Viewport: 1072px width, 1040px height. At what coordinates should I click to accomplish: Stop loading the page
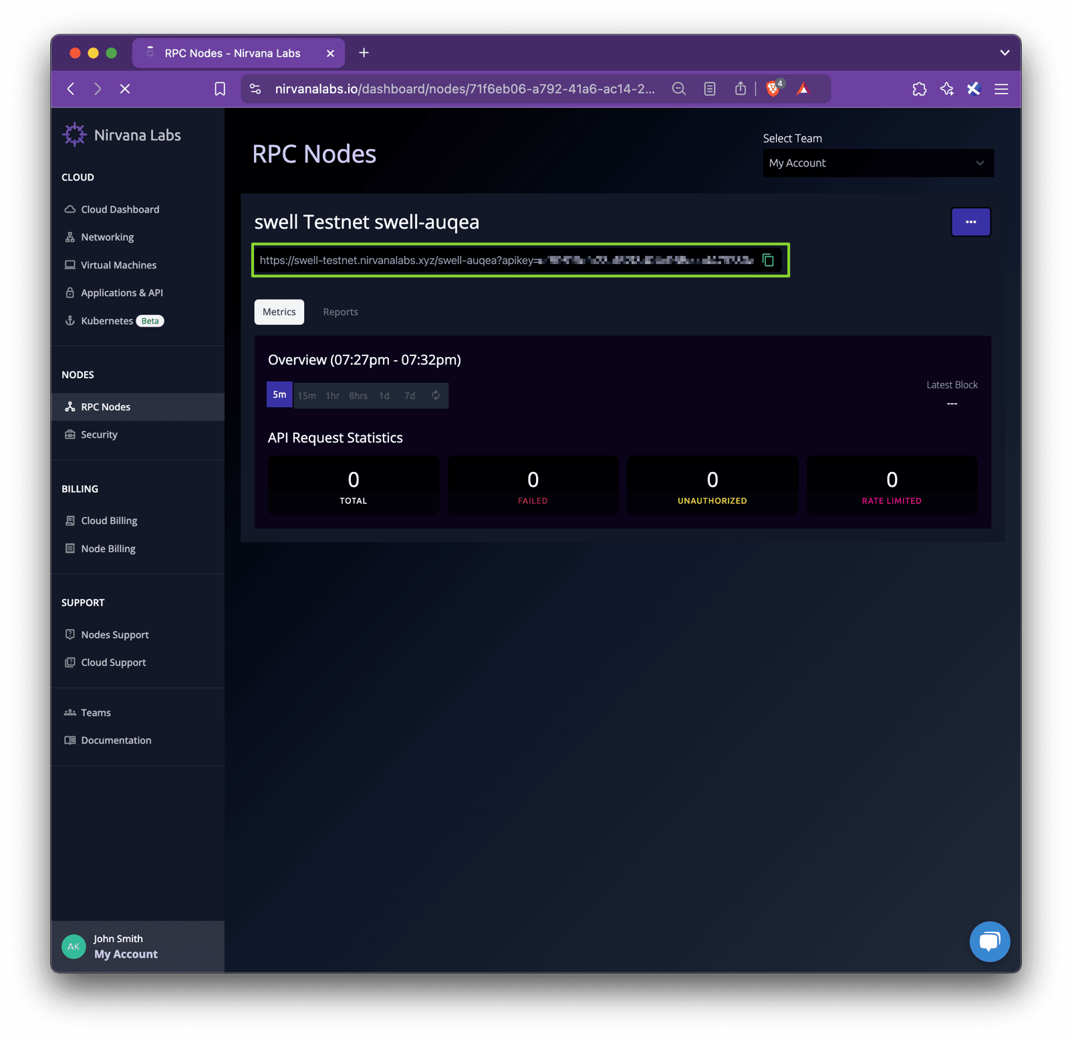point(125,89)
